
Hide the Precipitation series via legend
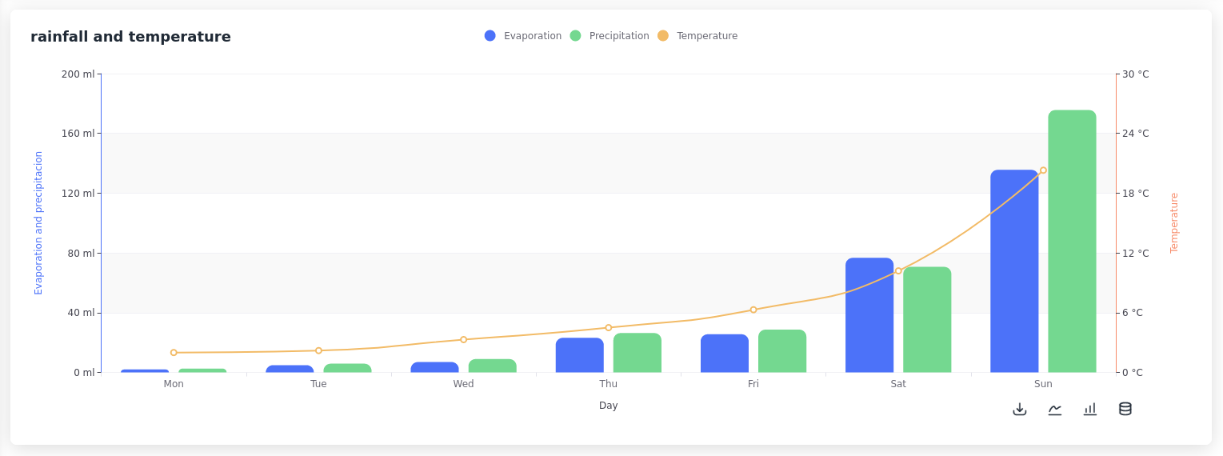(618, 36)
